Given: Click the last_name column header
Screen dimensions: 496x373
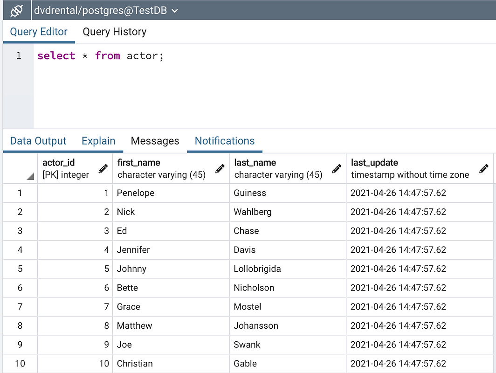Looking at the screenshot, I should pyautogui.click(x=288, y=169).
